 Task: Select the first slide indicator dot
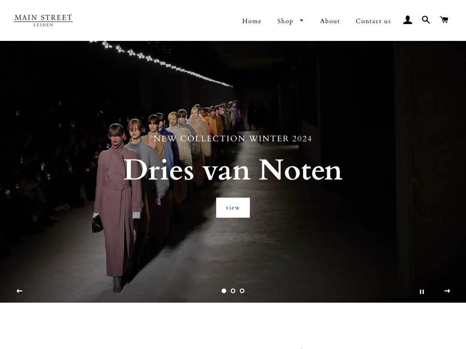[x=224, y=291]
